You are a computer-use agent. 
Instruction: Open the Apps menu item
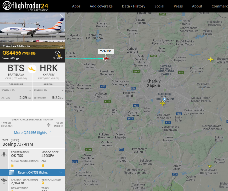(76, 6)
